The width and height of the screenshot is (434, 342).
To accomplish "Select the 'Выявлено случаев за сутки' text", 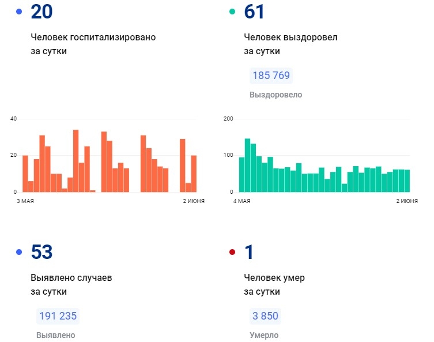I will pyautogui.click(x=71, y=284).
